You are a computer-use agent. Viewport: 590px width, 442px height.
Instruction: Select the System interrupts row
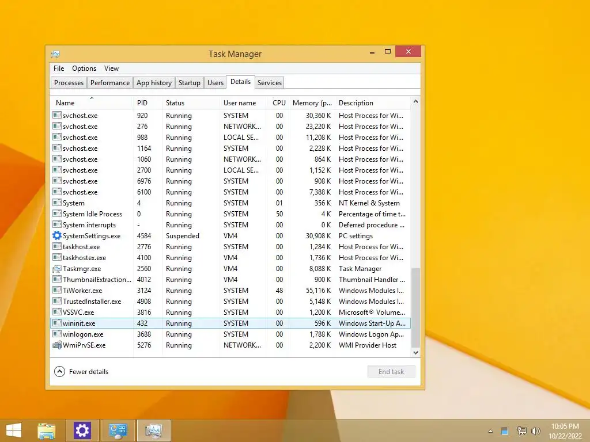(x=230, y=225)
